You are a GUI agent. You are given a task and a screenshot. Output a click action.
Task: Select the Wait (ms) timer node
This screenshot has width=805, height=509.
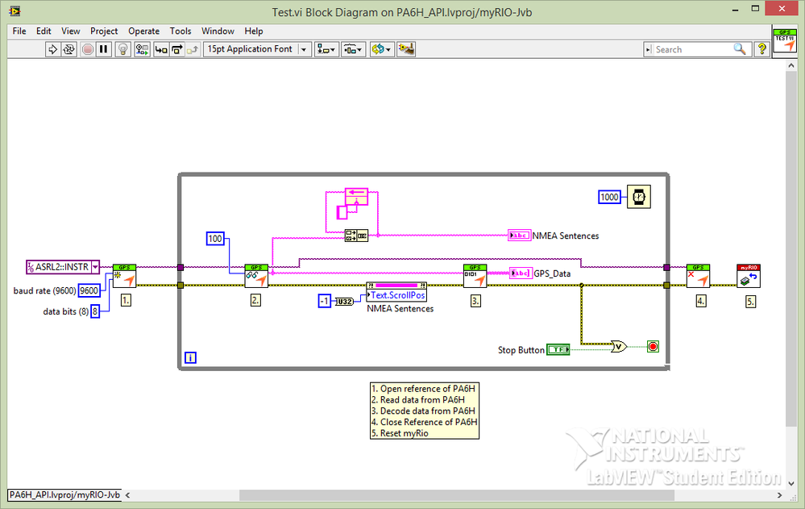pos(639,197)
